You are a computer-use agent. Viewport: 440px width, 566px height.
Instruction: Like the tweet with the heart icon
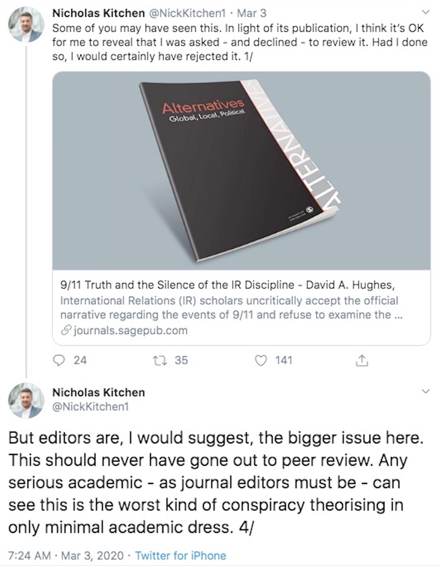point(261,361)
